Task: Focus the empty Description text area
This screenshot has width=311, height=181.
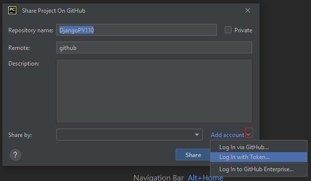Action: 154,91
